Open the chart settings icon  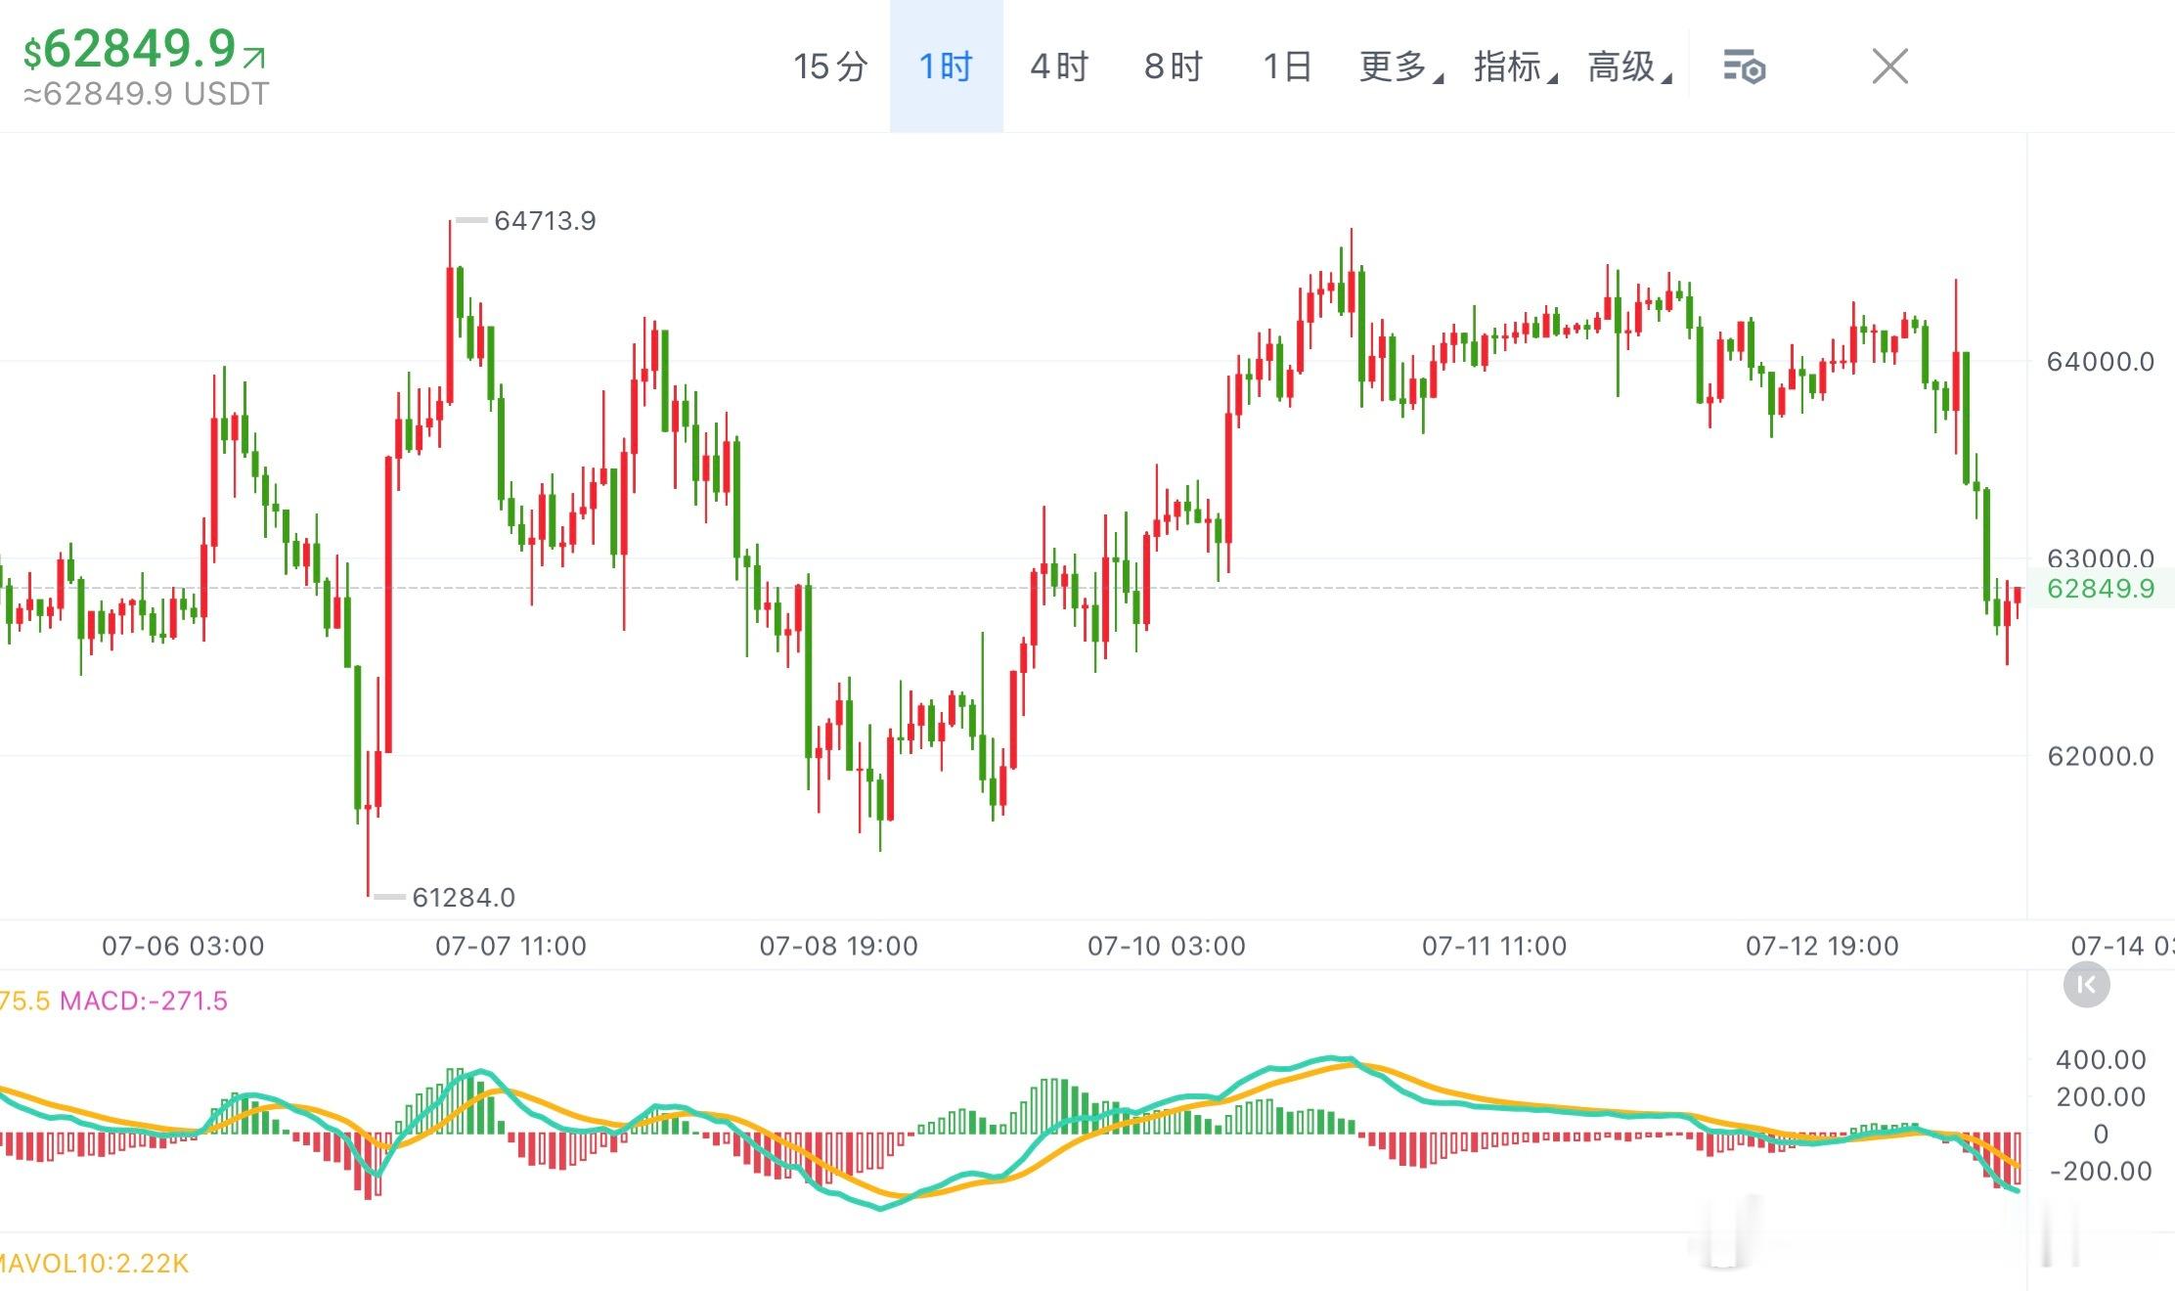1744,67
